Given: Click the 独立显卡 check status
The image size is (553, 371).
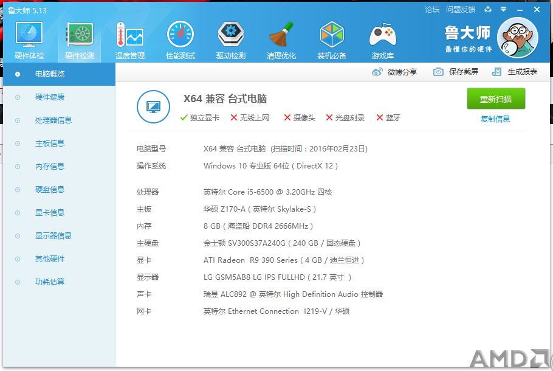Looking at the screenshot, I should point(199,118).
